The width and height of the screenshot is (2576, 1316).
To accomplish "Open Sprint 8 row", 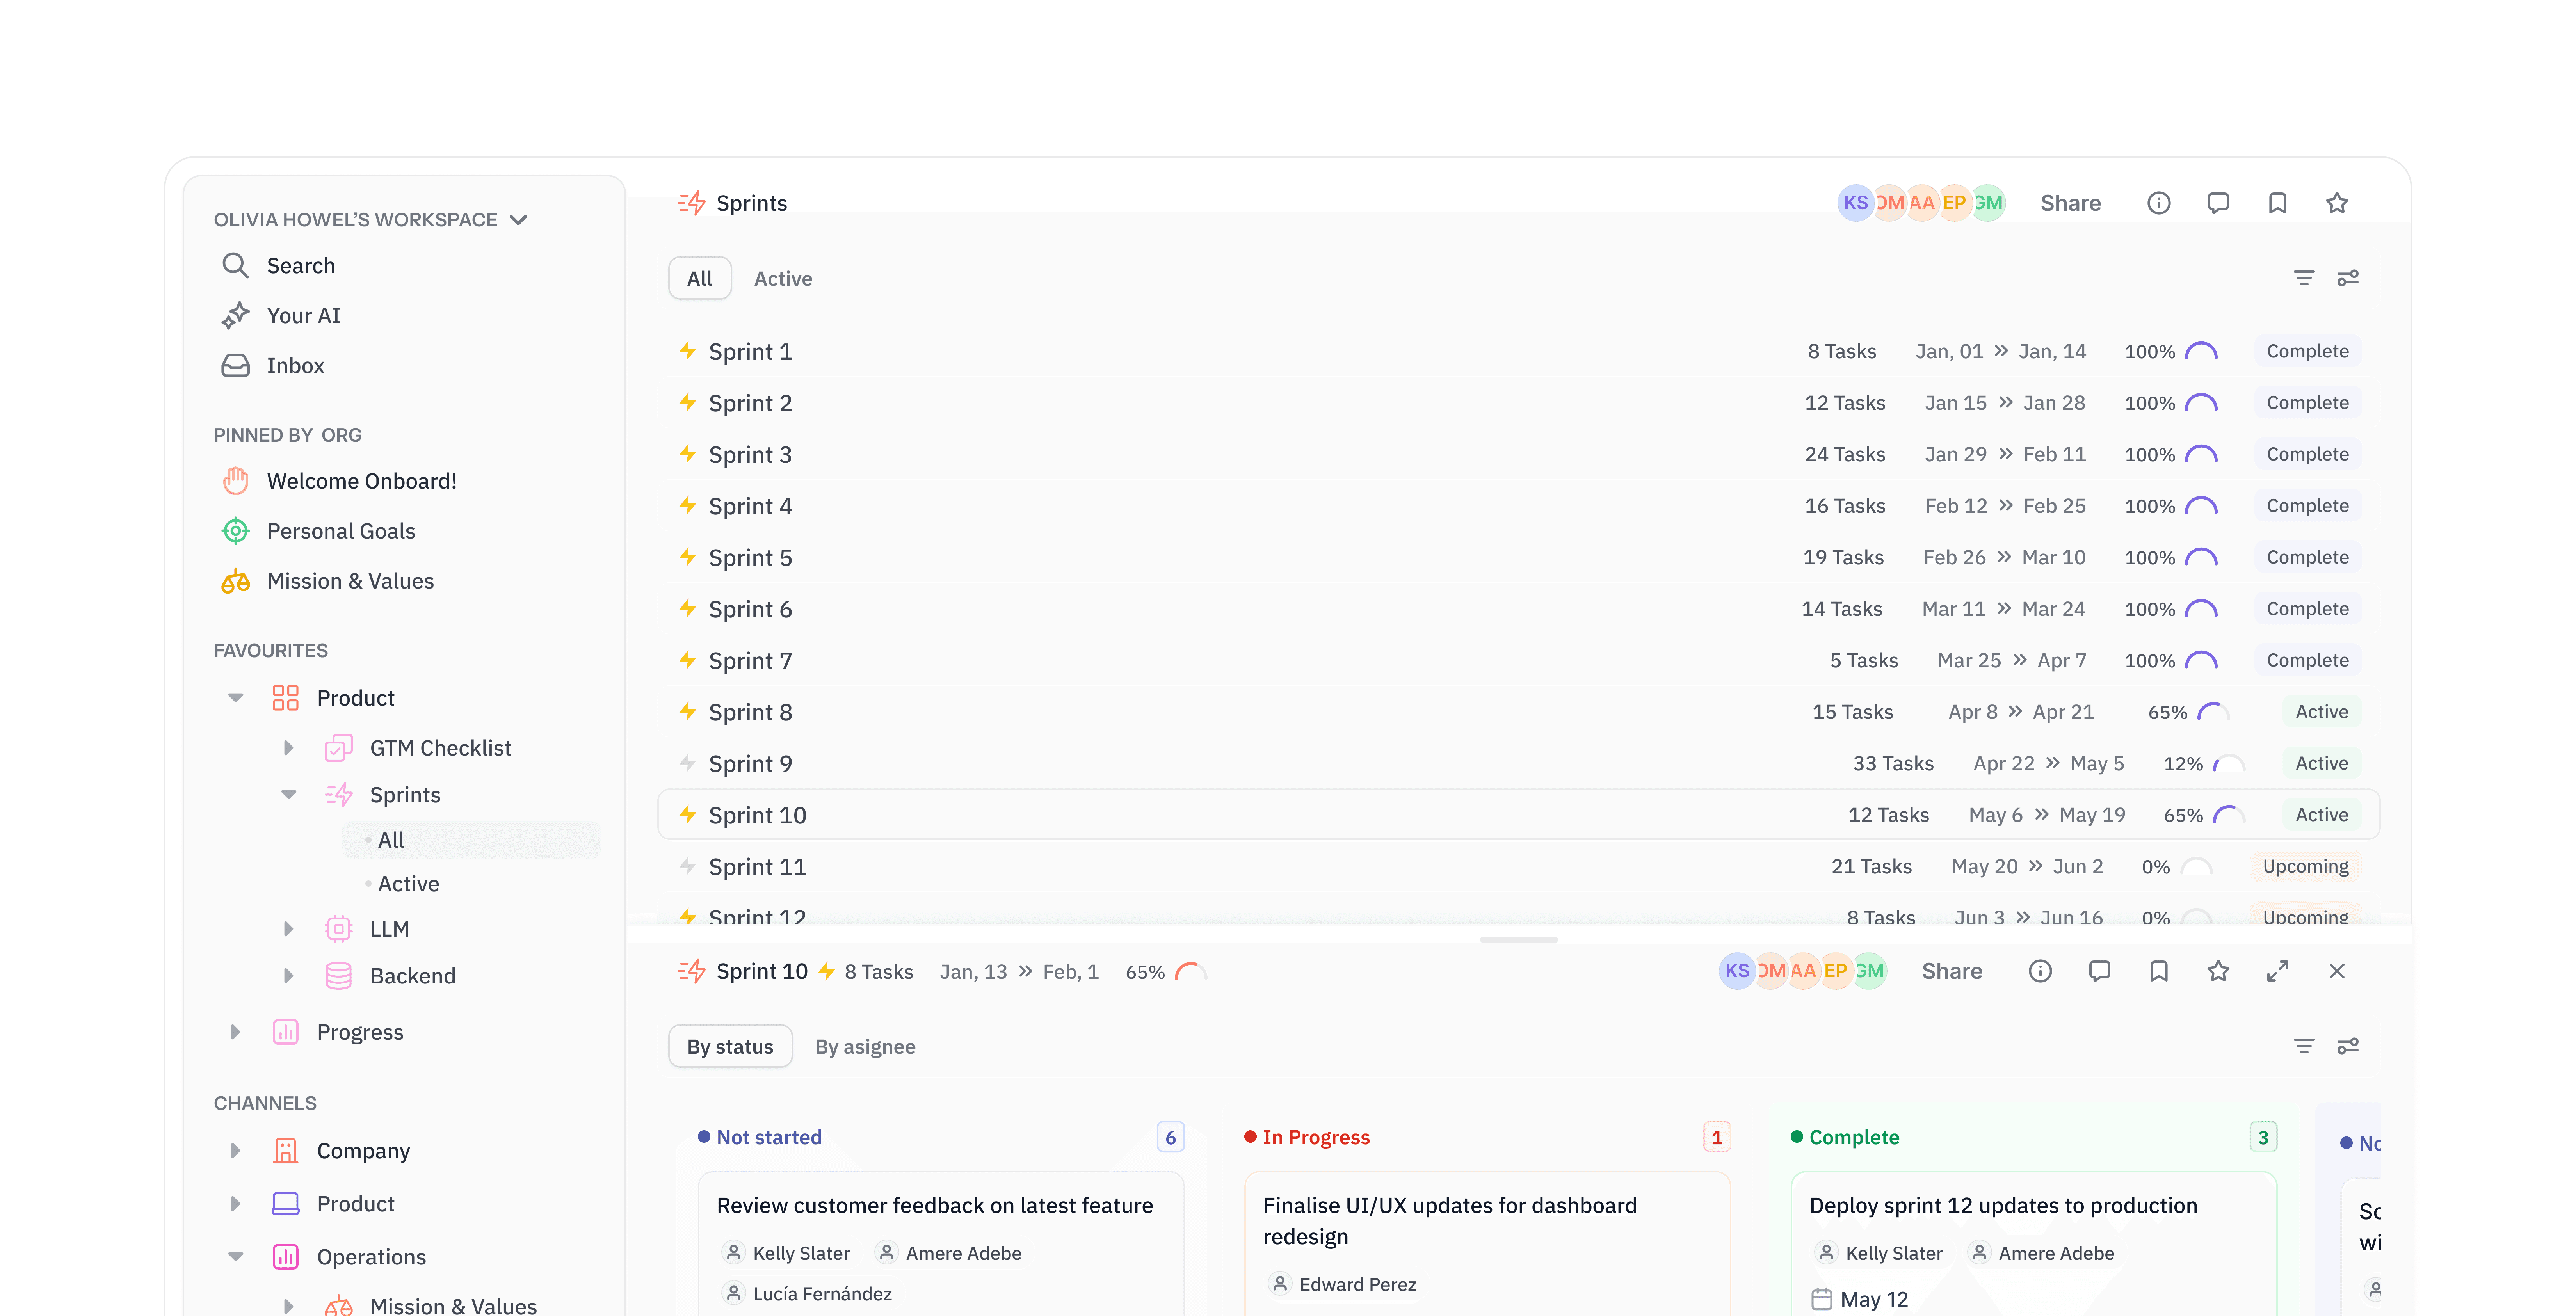I will click(x=750, y=712).
